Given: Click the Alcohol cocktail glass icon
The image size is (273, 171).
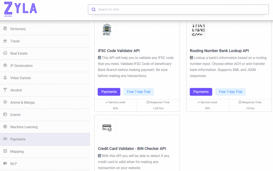Looking at the screenshot, I should coord(5,90).
